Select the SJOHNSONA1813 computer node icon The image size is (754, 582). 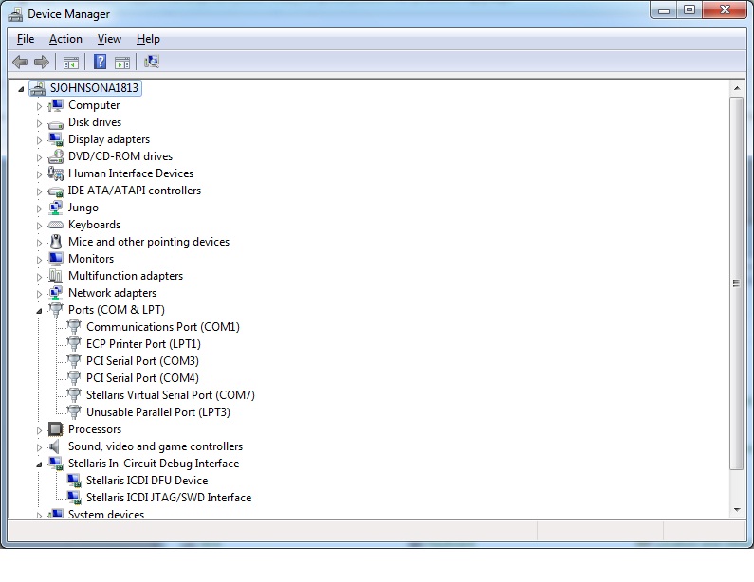pyautogui.click(x=38, y=88)
